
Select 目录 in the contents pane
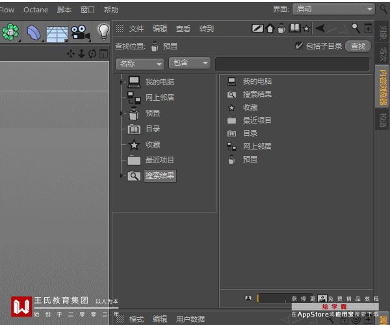click(250, 133)
